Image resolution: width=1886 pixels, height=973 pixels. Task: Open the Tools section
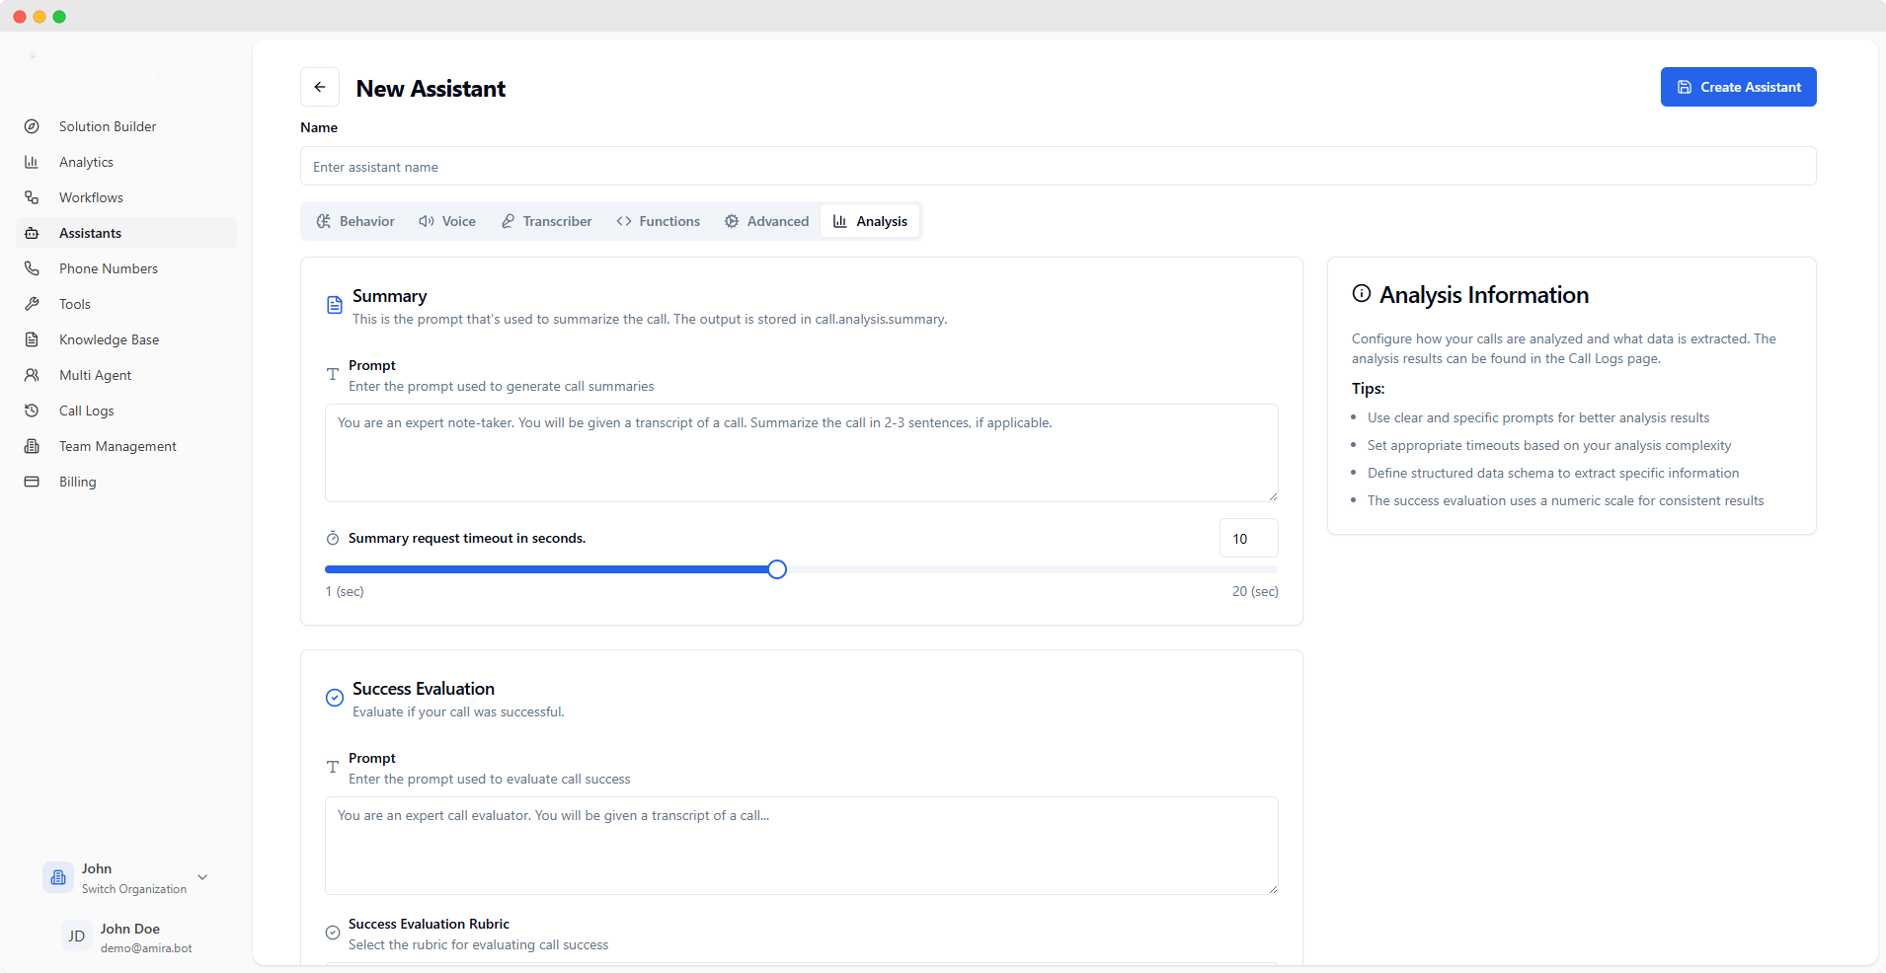(73, 304)
